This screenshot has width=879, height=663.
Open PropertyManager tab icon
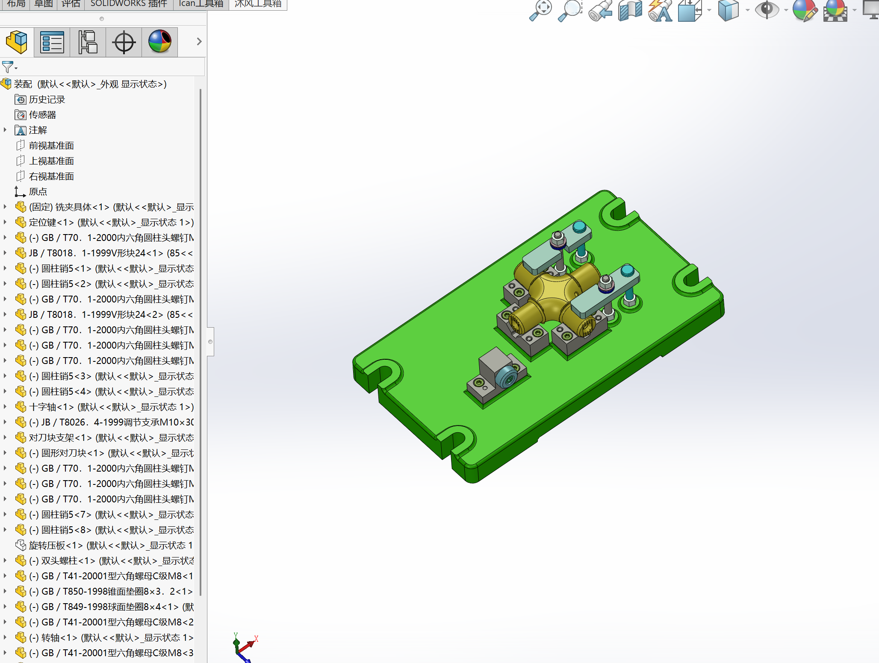point(52,42)
